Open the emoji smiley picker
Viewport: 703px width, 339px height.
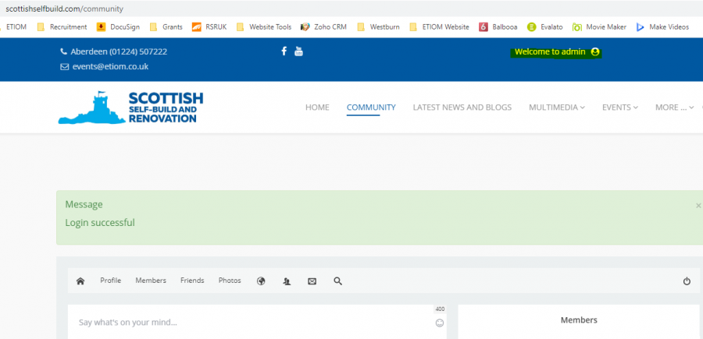(439, 323)
